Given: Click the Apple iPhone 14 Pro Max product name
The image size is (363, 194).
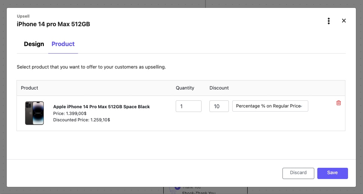Looking at the screenshot, I should [x=102, y=107].
